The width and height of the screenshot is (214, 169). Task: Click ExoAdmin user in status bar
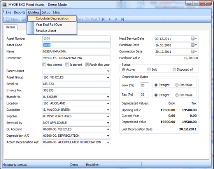click(x=113, y=165)
